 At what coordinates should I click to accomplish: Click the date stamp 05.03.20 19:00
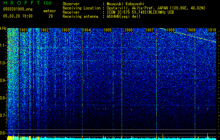tap(18, 16)
